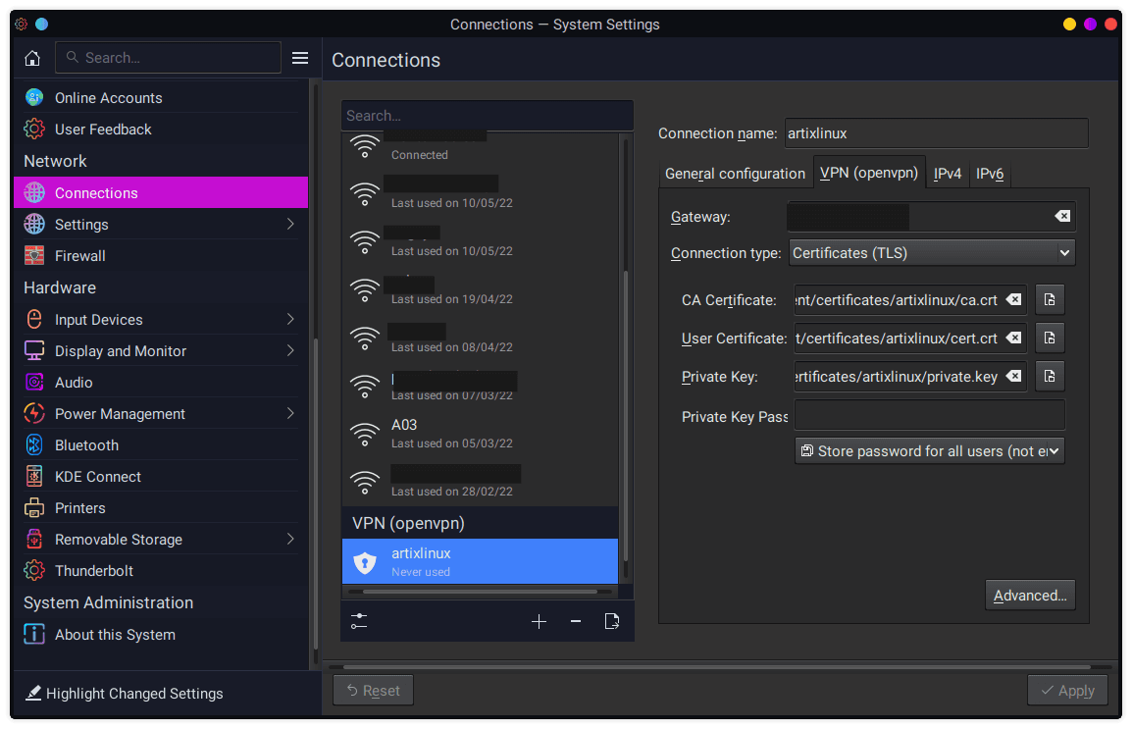1132x729 pixels.
Task: Select the VPN (openvpn) tab
Action: coord(868,173)
